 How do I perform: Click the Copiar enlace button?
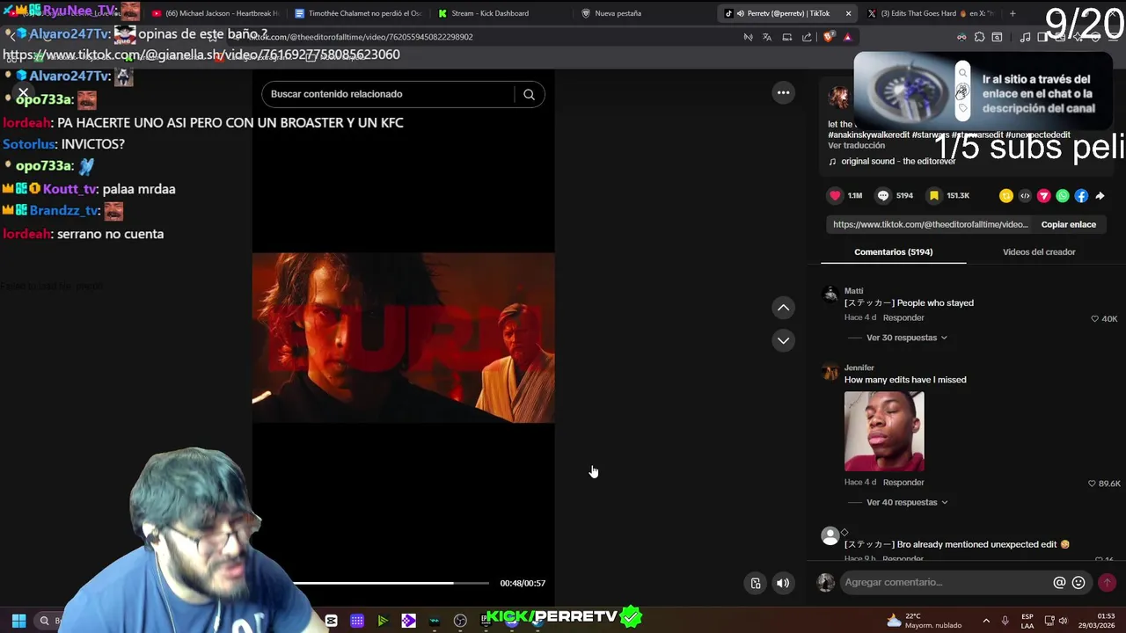[x=1068, y=224]
